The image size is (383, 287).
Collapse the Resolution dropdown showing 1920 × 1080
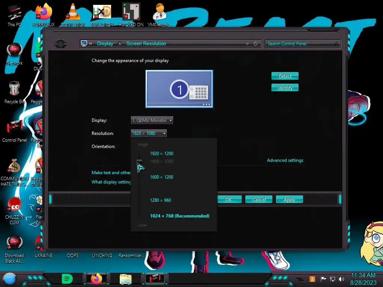pyautogui.click(x=149, y=133)
